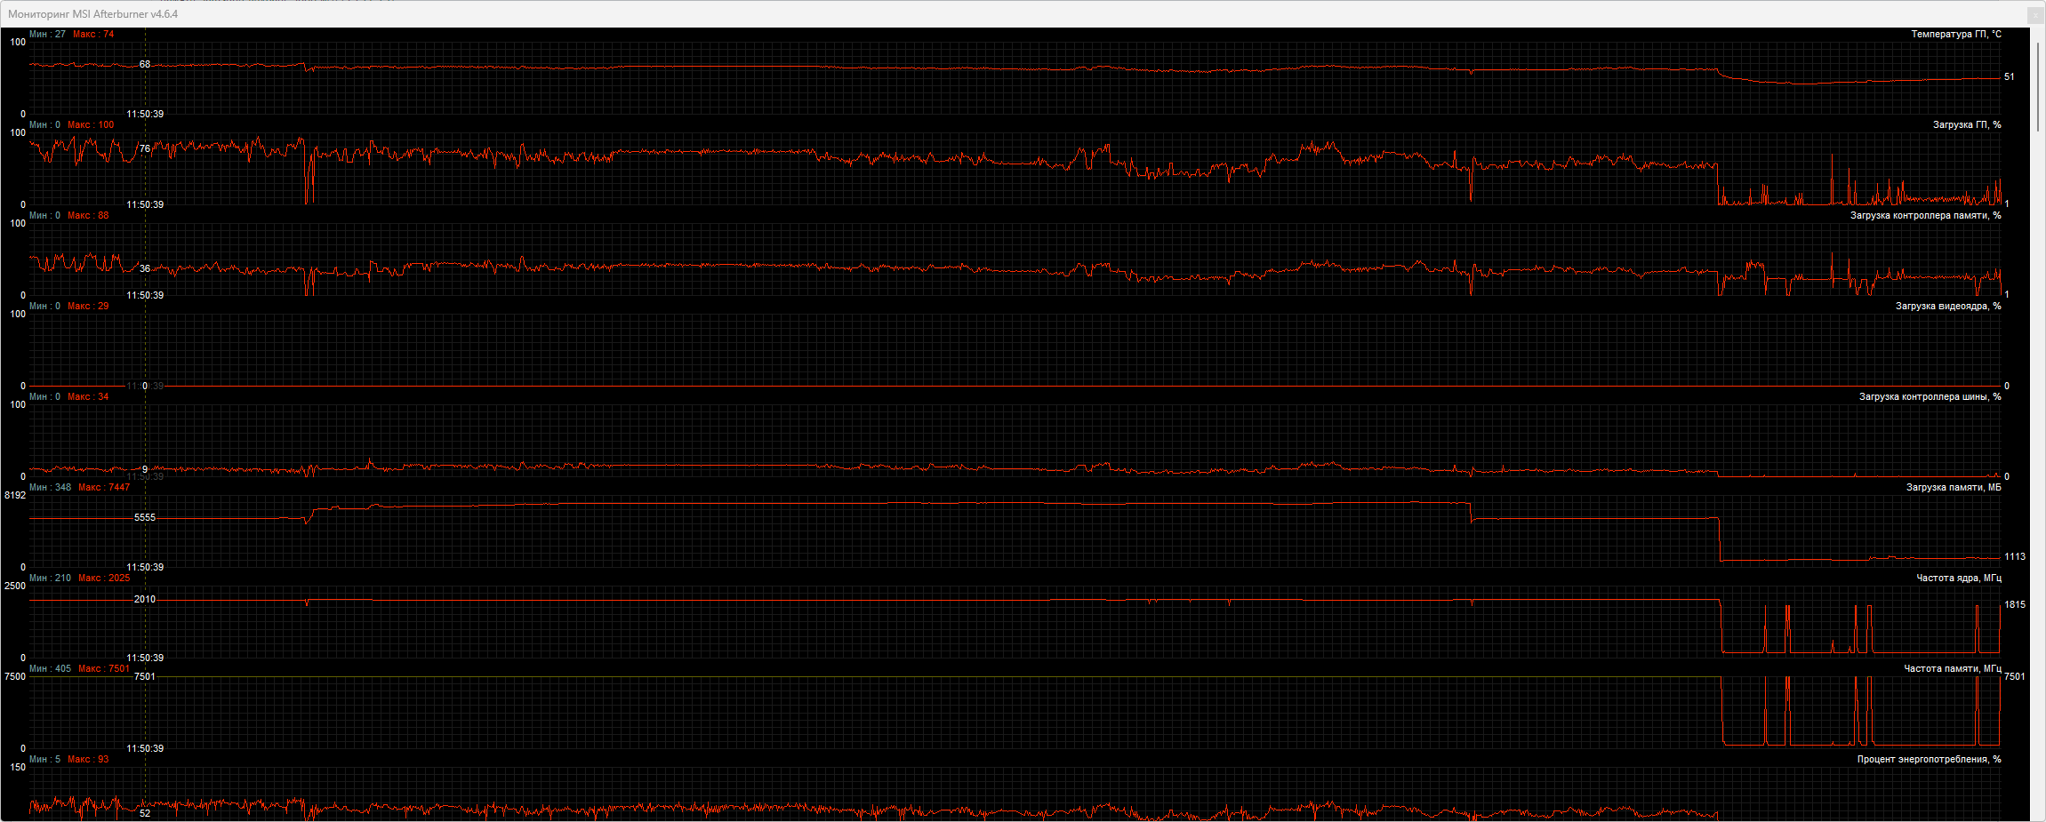
Task: Click the 'Мин : 405' memory clock label
Action: pos(50,669)
